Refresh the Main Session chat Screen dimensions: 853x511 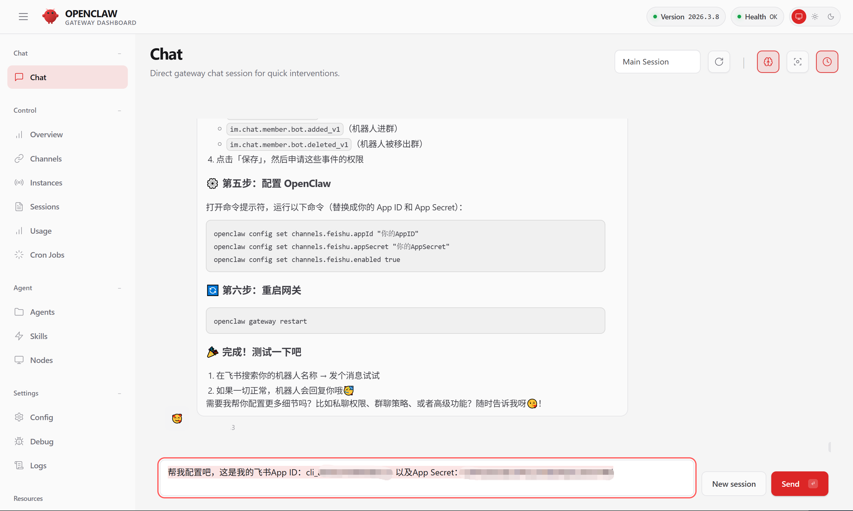(719, 62)
